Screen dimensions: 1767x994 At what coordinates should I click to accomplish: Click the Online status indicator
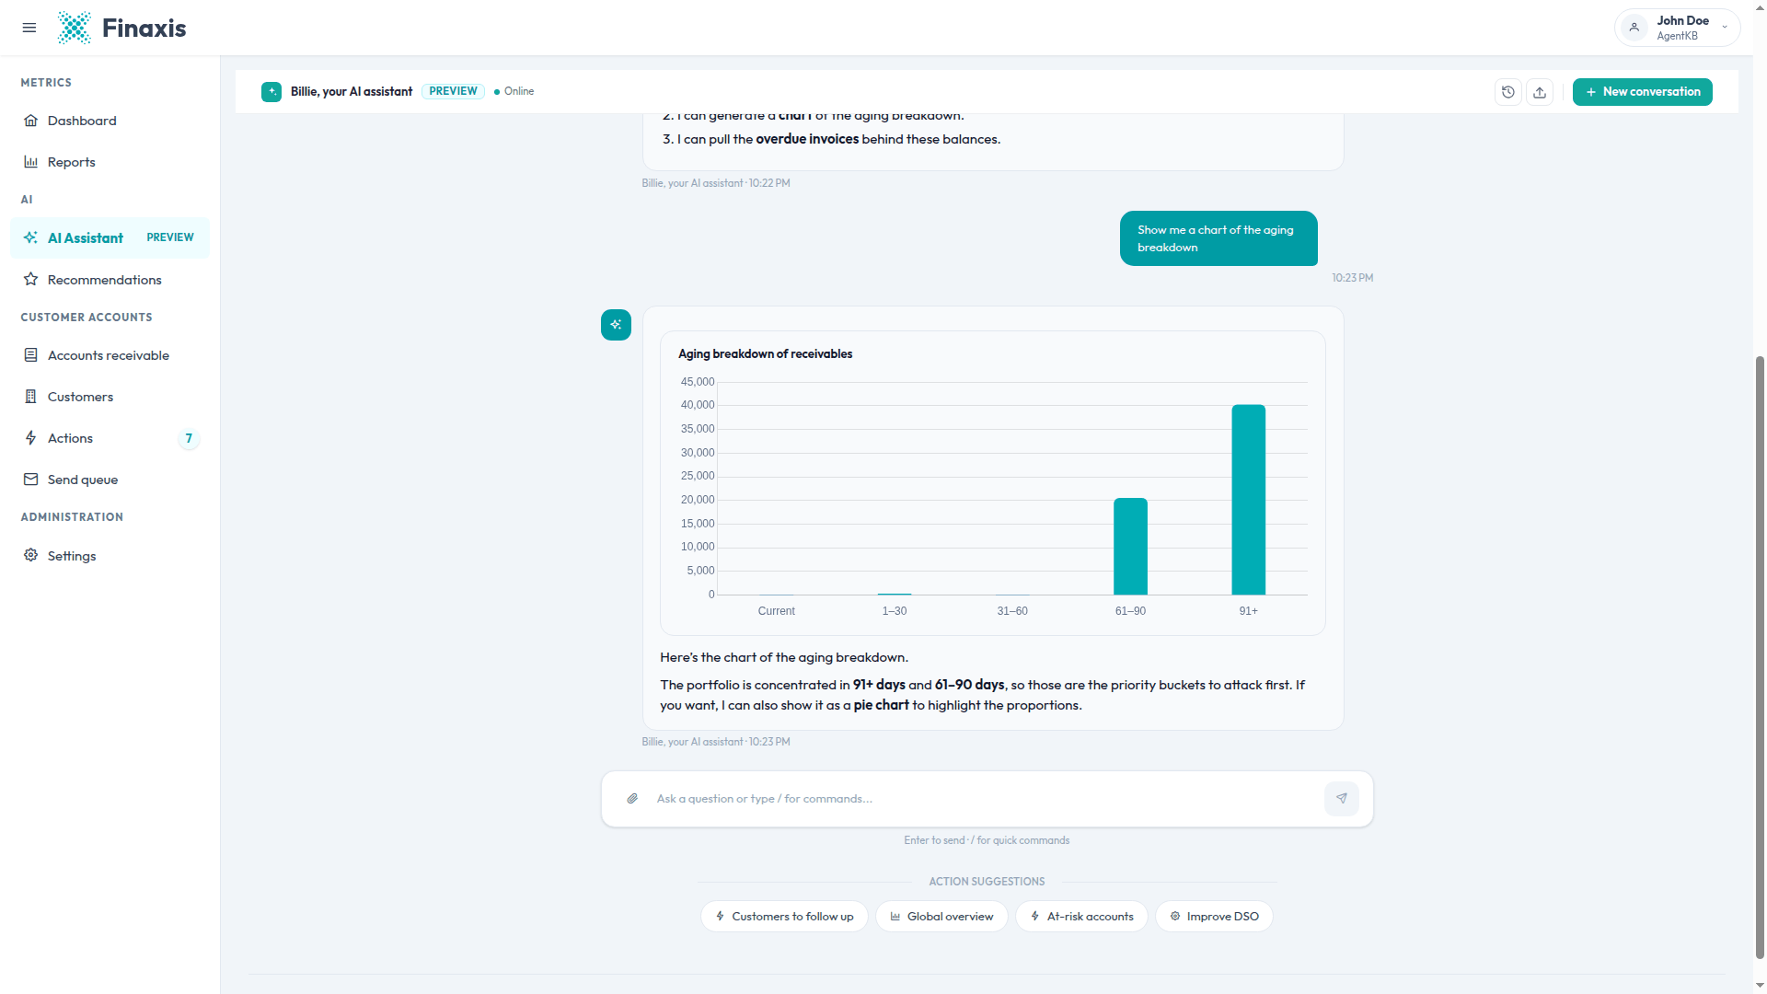click(x=514, y=91)
